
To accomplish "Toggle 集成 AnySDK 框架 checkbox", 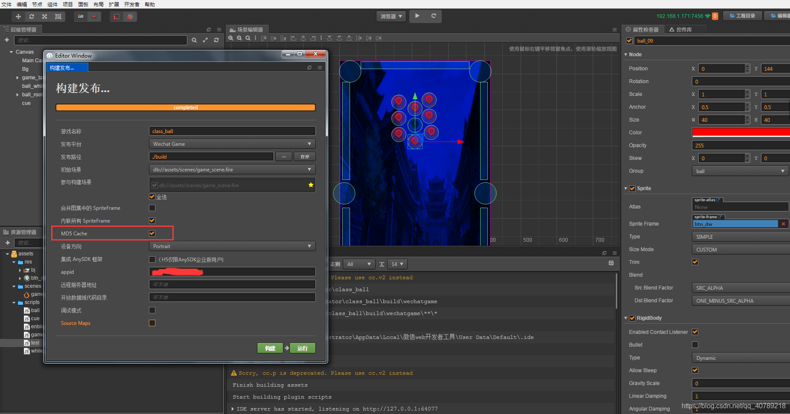I will tap(152, 259).
